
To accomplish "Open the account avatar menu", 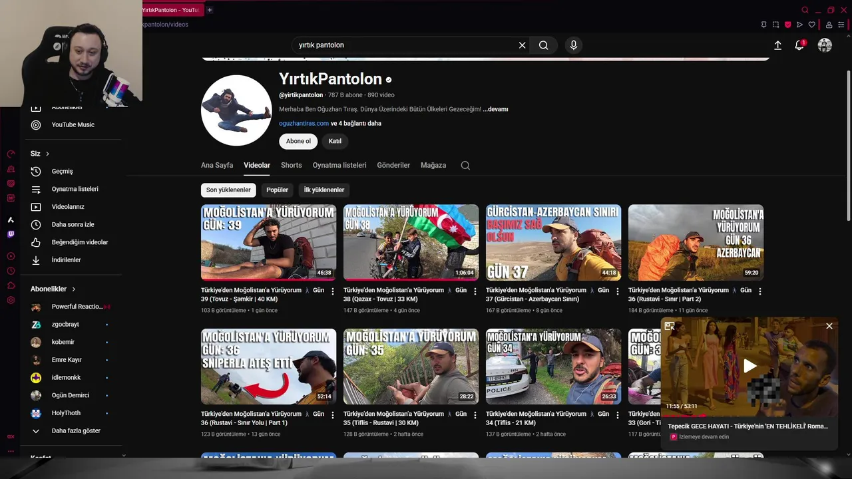I will [825, 45].
